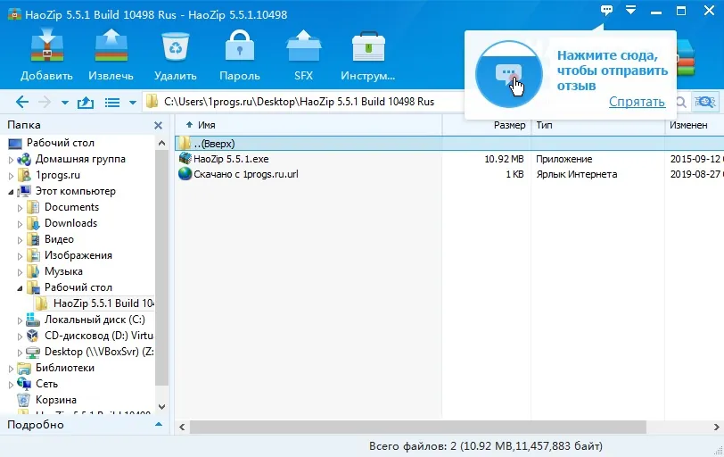Select the Музыка folder
The image size is (724, 457).
tap(63, 271)
